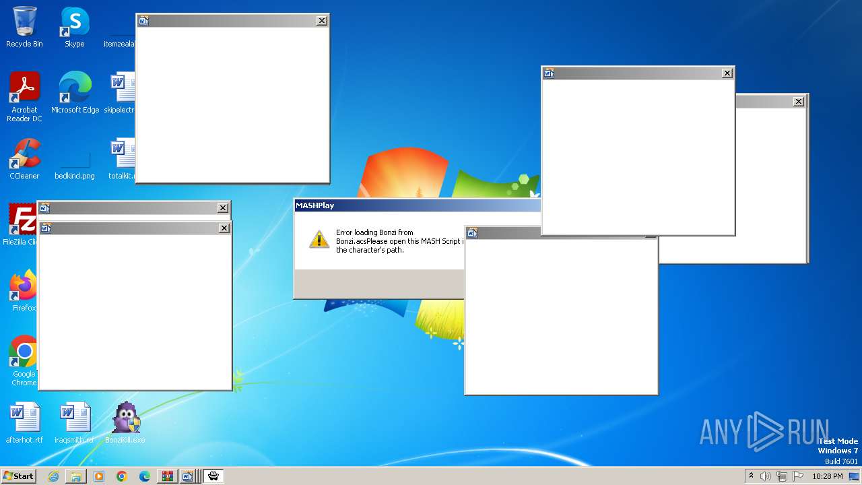This screenshot has height=485, width=862.
Task: Click the 'Error loading Bonzi from' message
Action: point(374,232)
